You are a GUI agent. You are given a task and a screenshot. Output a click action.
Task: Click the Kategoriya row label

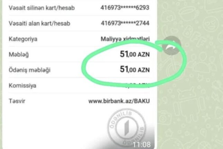[23, 39]
